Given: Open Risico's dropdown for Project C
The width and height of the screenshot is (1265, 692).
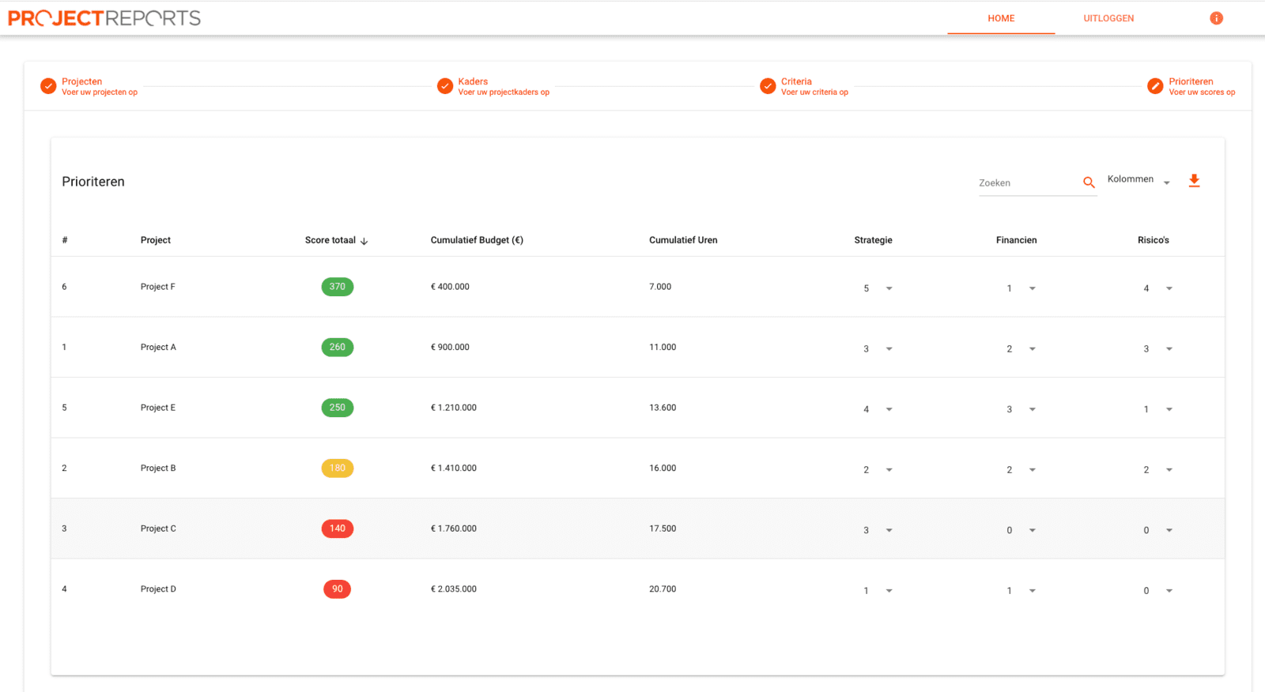Looking at the screenshot, I should pyautogui.click(x=1157, y=530).
